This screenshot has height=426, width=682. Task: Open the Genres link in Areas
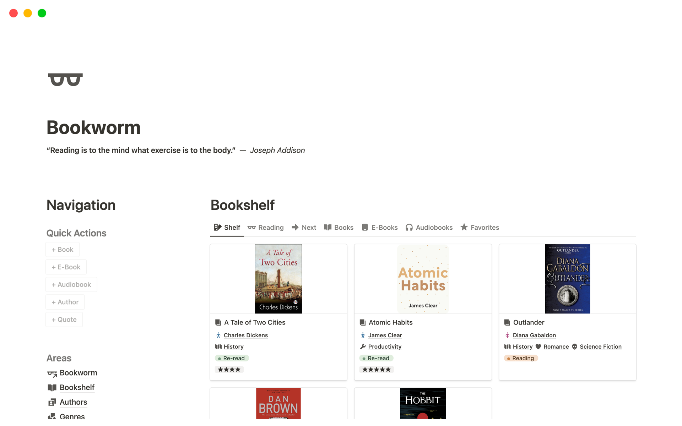coord(72,416)
